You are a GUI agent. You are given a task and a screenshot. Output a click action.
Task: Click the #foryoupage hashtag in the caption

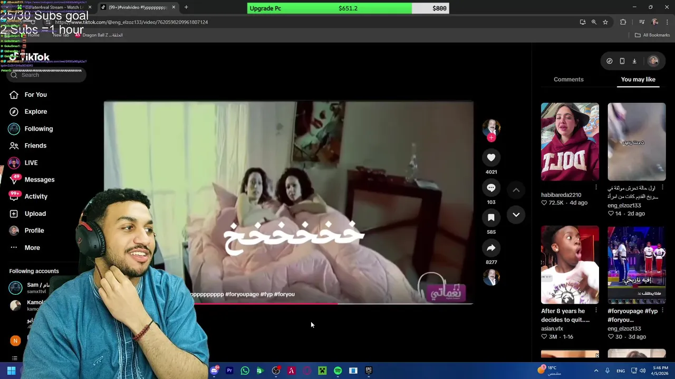242,294
